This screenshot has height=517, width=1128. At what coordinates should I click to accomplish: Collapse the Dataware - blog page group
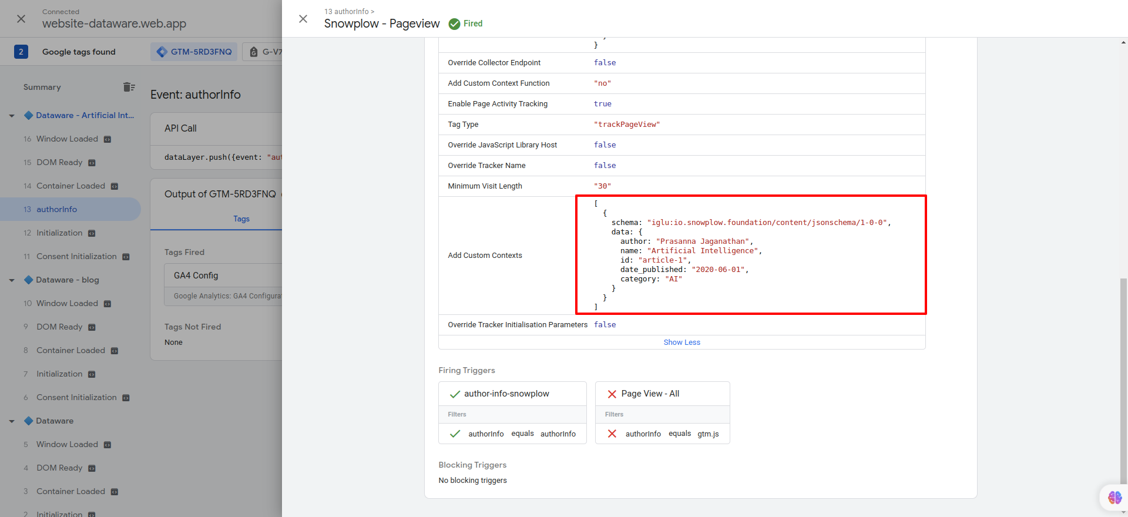coord(12,280)
